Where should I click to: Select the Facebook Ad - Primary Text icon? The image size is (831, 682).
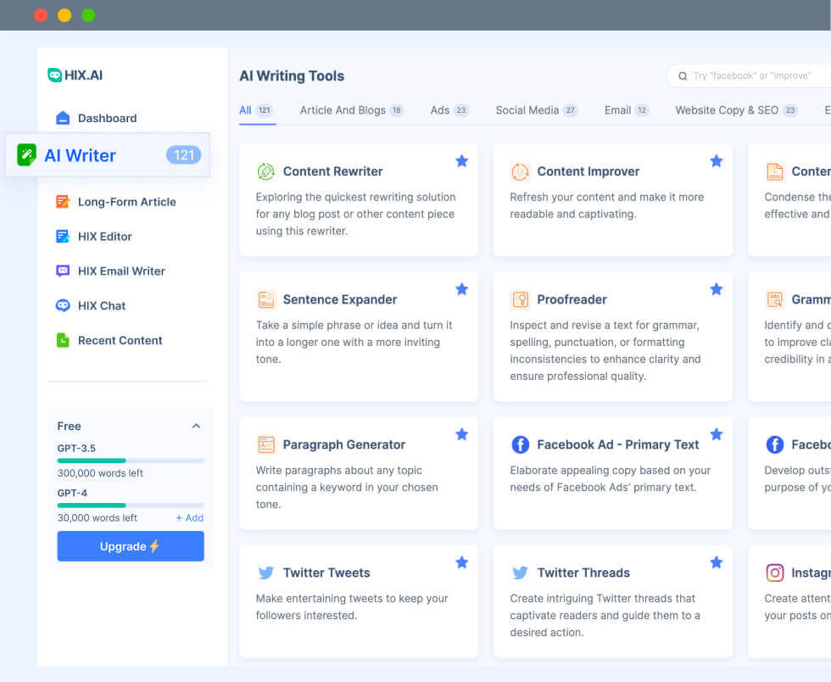click(521, 444)
